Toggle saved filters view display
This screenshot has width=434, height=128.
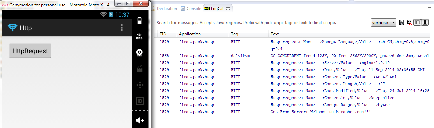tap(417, 22)
